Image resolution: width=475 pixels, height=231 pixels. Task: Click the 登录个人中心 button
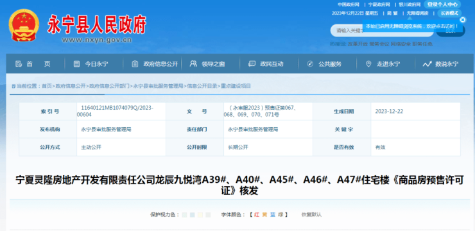442,4
